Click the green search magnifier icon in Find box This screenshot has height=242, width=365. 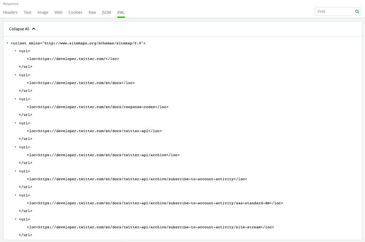(x=357, y=11)
